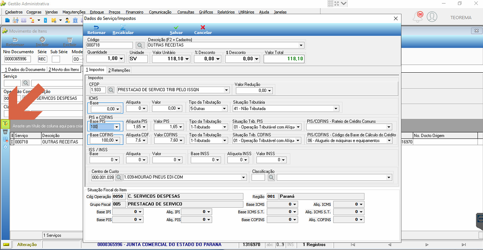Click the trash basket icon in left sidebar

pos(5,132)
